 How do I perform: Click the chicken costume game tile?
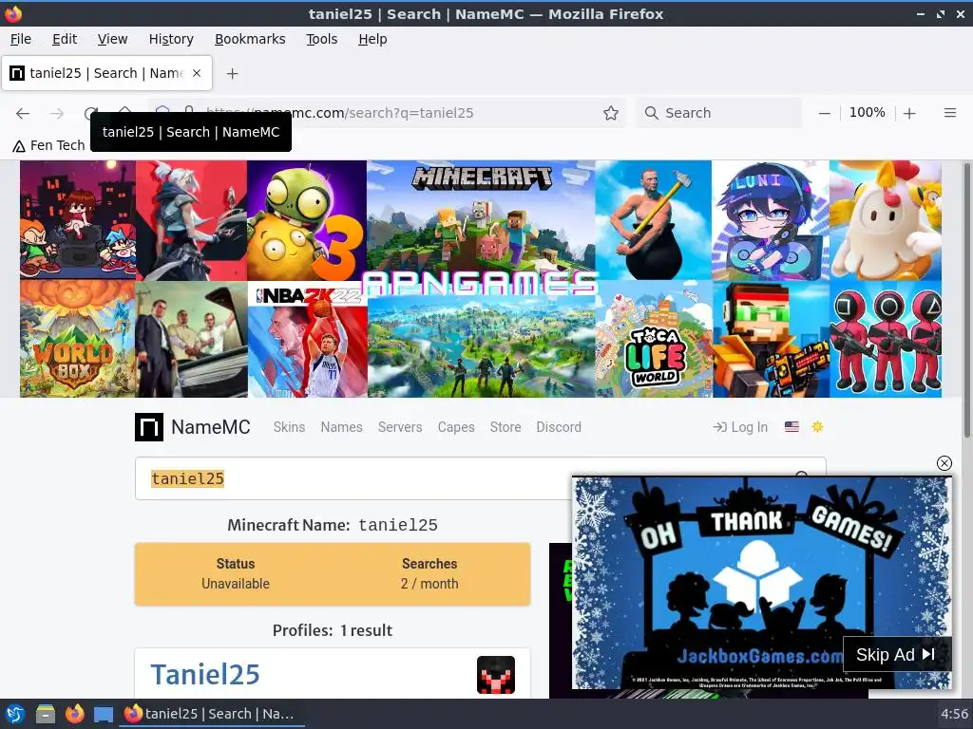point(886,220)
